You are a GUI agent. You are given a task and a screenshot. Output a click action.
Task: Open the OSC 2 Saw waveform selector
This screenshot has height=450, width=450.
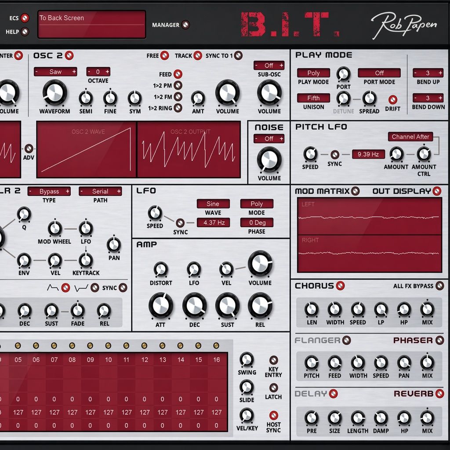click(x=55, y=72)
